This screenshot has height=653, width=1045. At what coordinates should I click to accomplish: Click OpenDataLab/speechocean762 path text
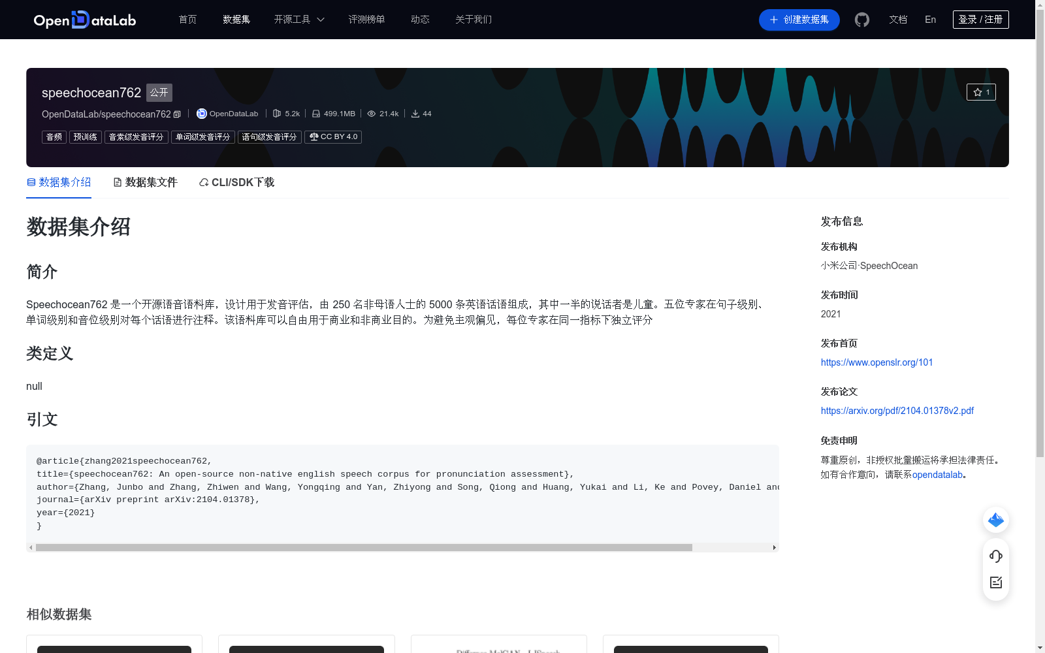pyautogui.click(x=106, y=114)
